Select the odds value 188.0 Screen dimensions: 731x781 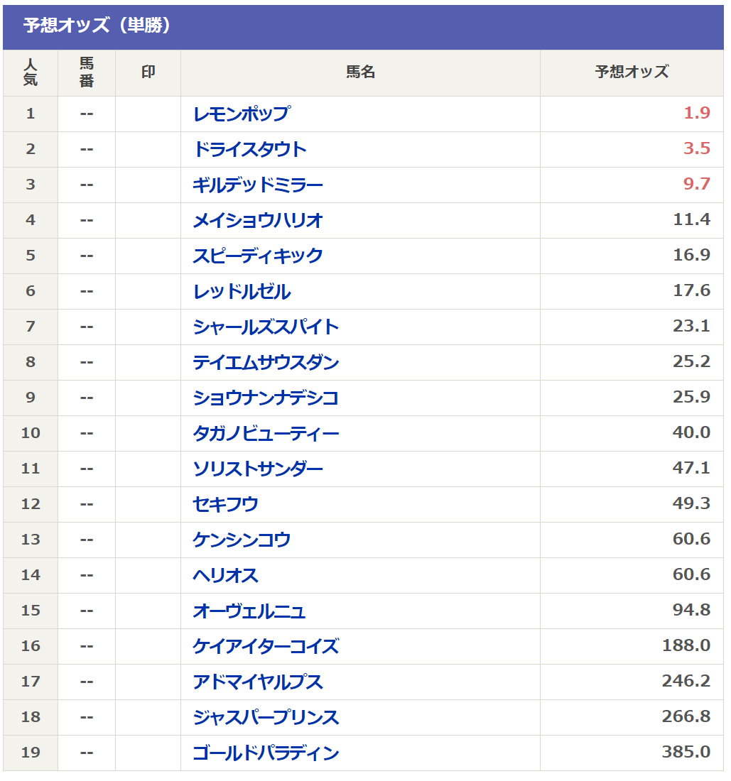(x=686, y=645)
